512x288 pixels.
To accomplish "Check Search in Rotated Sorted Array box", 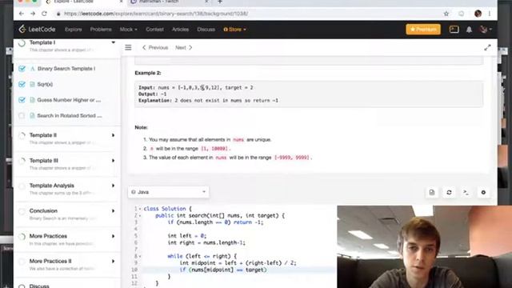I will click(22, 115).
